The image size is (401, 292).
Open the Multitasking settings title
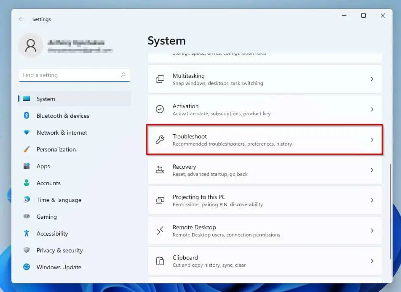click(x=188, y=76)
